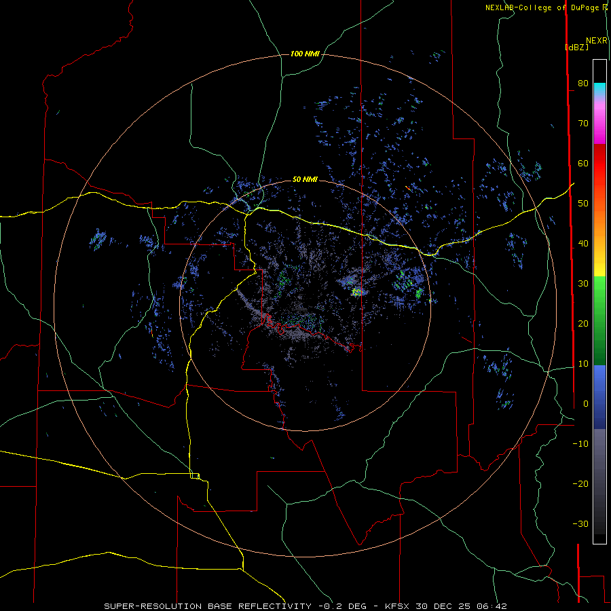
Task: Click the 30 value on dBZ scale
Action: click(583, 284)
